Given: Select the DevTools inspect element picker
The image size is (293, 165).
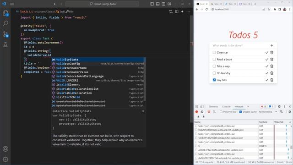Looking at the screenshot, I should pyautogui.click(x=197, y=107).
